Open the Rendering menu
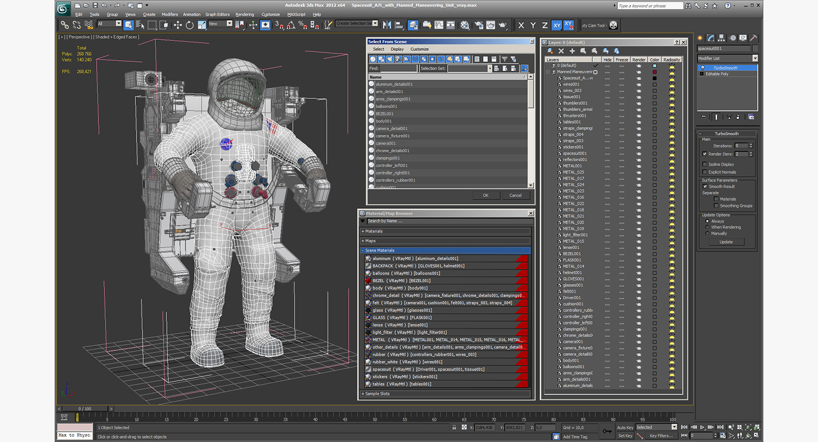The width and height of the screenshot is (818, 442). coord(245,14)
